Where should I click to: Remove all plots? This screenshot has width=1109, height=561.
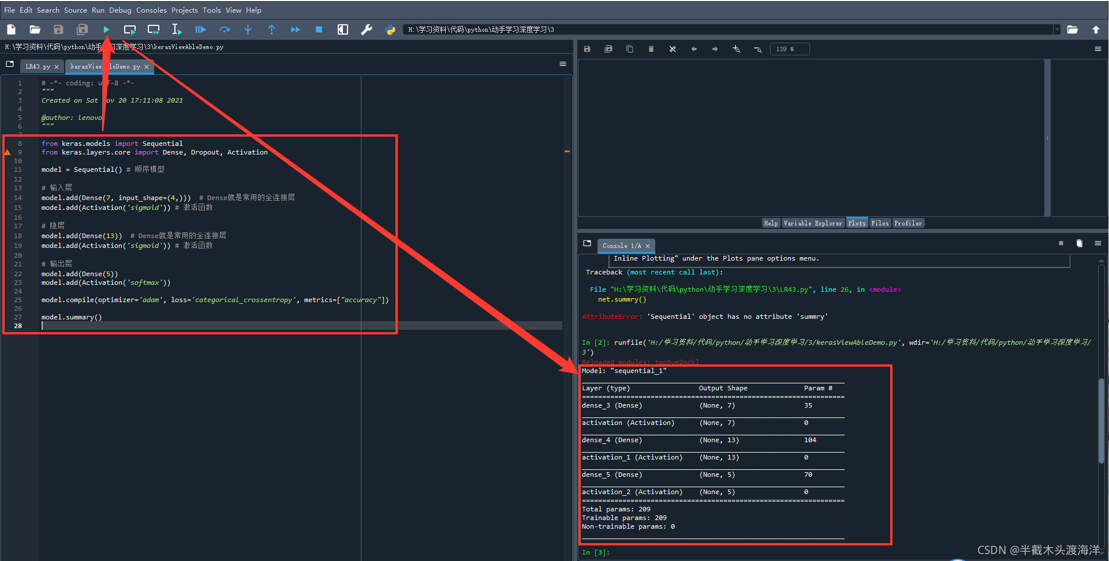click(x=673, y=49)
